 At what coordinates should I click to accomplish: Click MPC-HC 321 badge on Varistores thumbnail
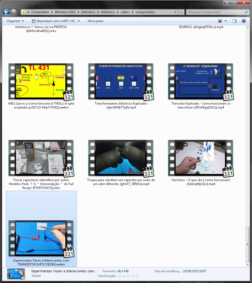click(x=228, y=172)
